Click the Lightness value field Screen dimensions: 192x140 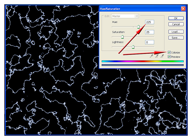click(x=150, y=42)
